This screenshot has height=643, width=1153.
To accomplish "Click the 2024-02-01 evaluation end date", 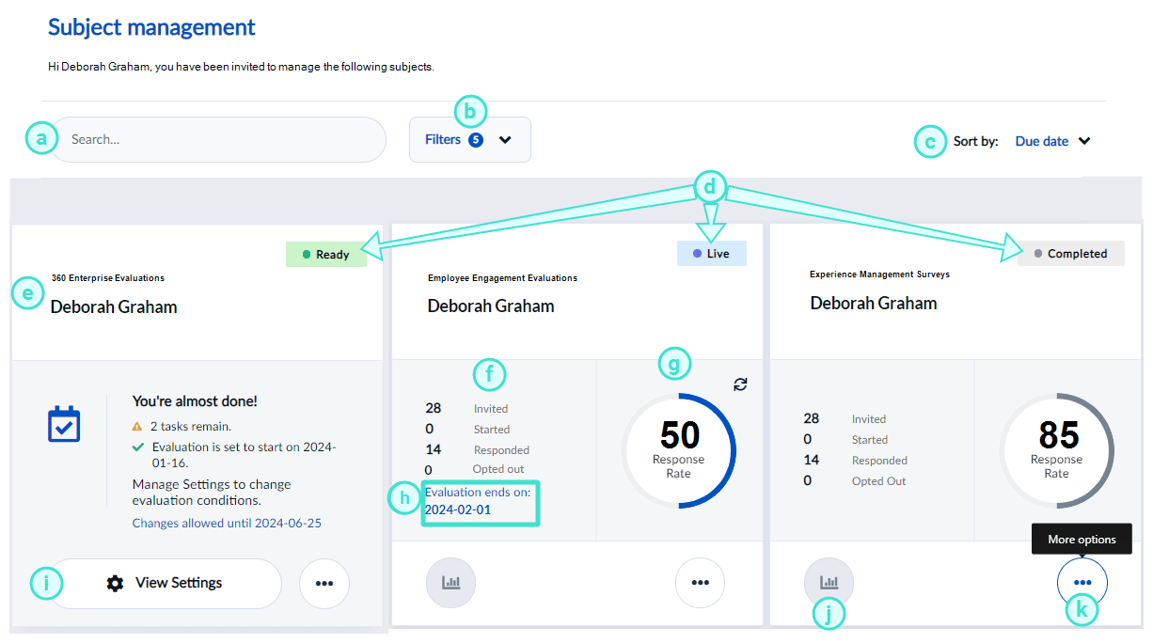I will click(457, 510).
